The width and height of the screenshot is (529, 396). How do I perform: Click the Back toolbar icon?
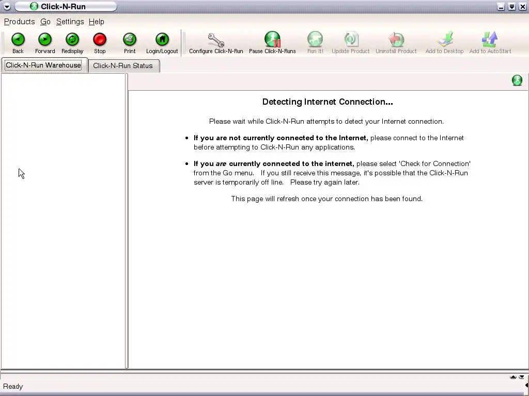18,40
